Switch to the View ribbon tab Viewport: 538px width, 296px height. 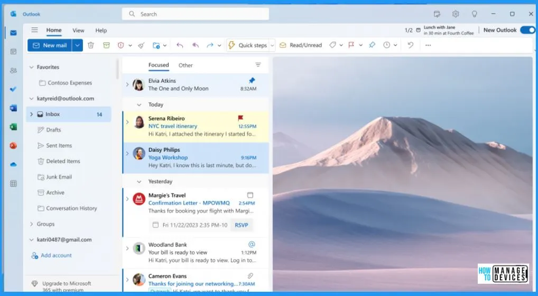point(78,31)
